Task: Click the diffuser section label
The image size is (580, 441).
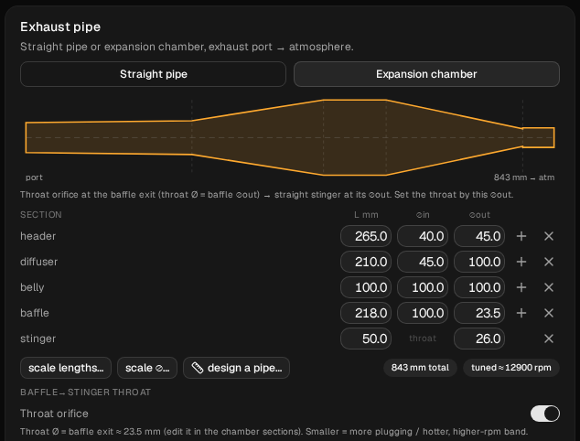Action: (x=38, y=262)
